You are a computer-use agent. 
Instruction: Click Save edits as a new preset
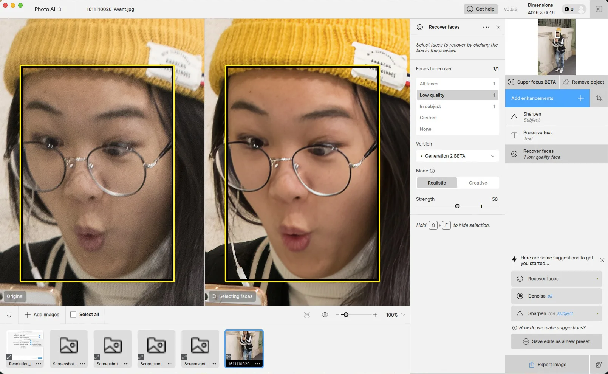tap(556, 341)
